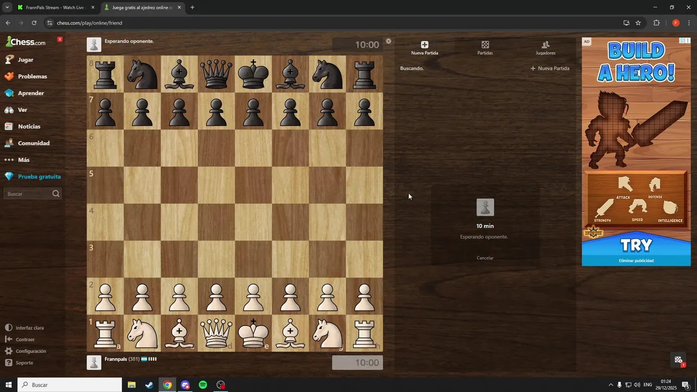Click the red notification badge beside logo
The width and height of the screenshot is (697, 392).
coord(60,39)
